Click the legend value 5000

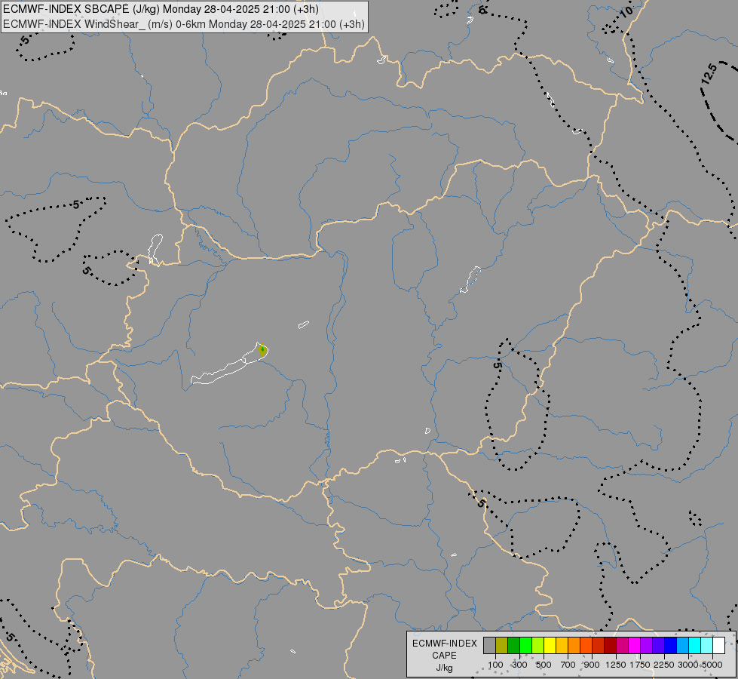click(x=712, y=665)
